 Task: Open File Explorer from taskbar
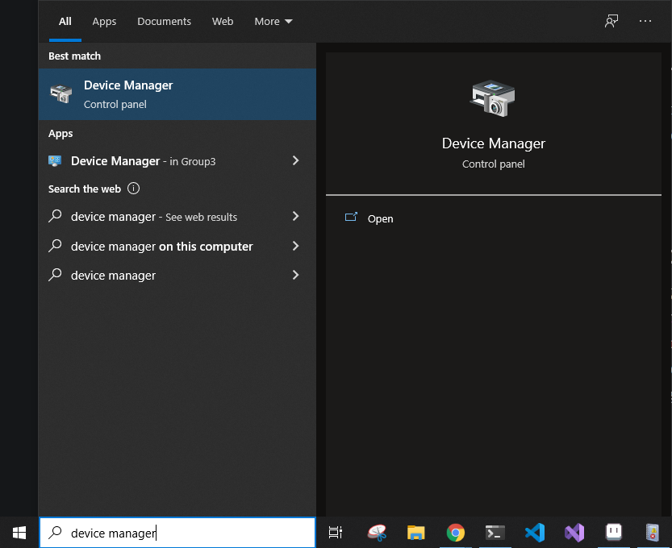tap(415, 533)
